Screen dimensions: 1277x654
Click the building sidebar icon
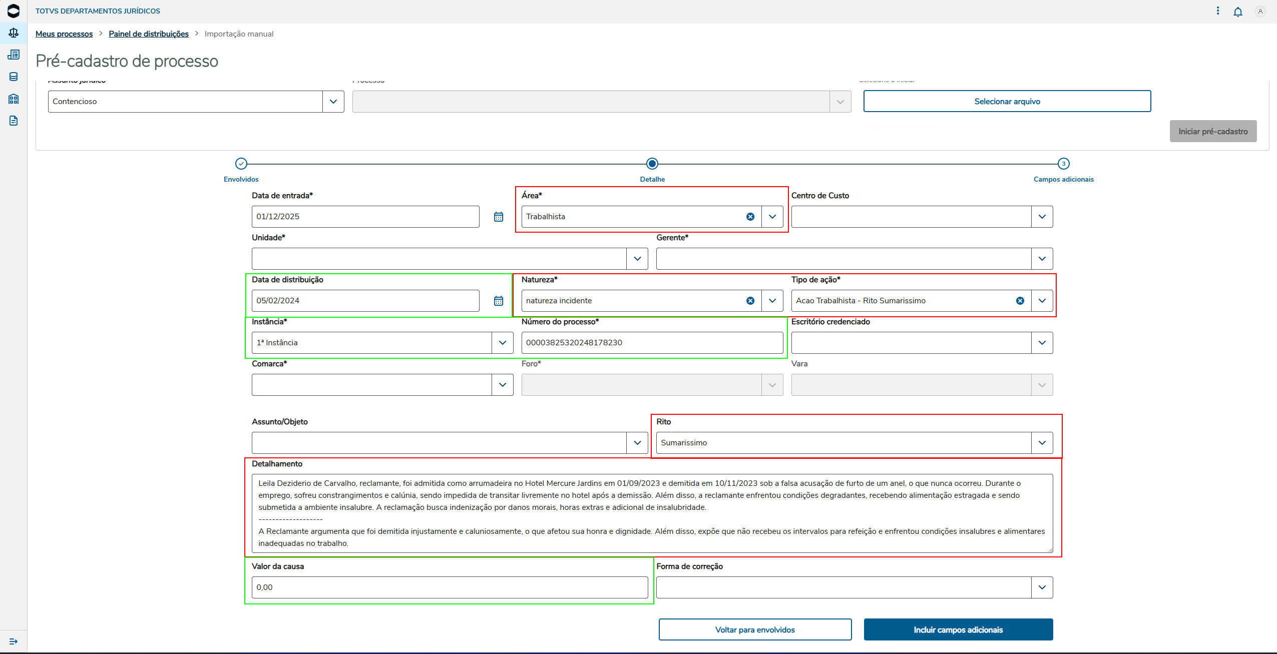14,99
